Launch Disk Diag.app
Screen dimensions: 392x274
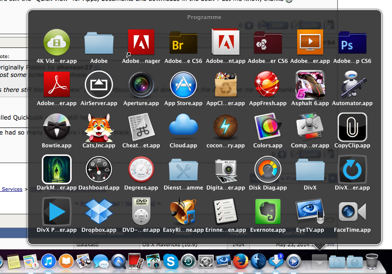click(x=268, y=169)
